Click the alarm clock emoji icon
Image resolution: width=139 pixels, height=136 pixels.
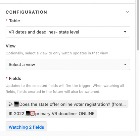tap(32, 113)
